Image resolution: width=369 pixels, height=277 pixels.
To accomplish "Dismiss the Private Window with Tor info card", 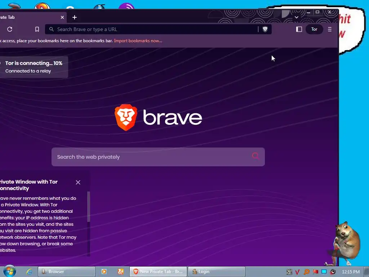I will (x=78, y=182).
